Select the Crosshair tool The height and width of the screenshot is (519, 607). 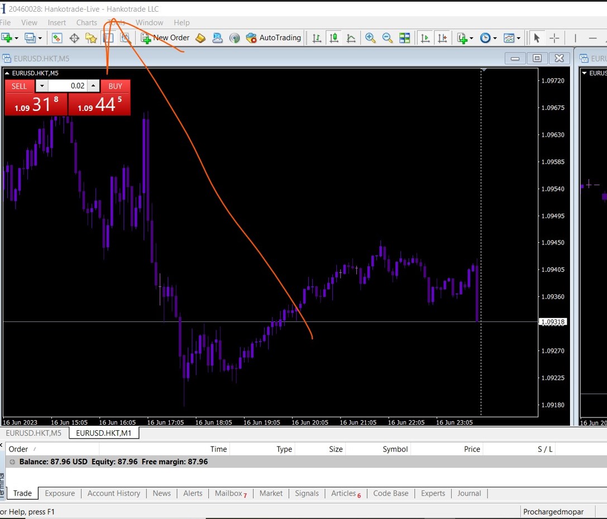(555, 38)
